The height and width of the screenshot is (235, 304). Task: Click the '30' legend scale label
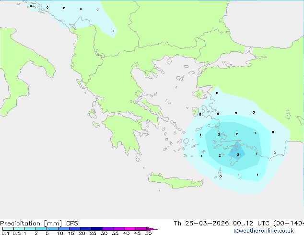104,233
